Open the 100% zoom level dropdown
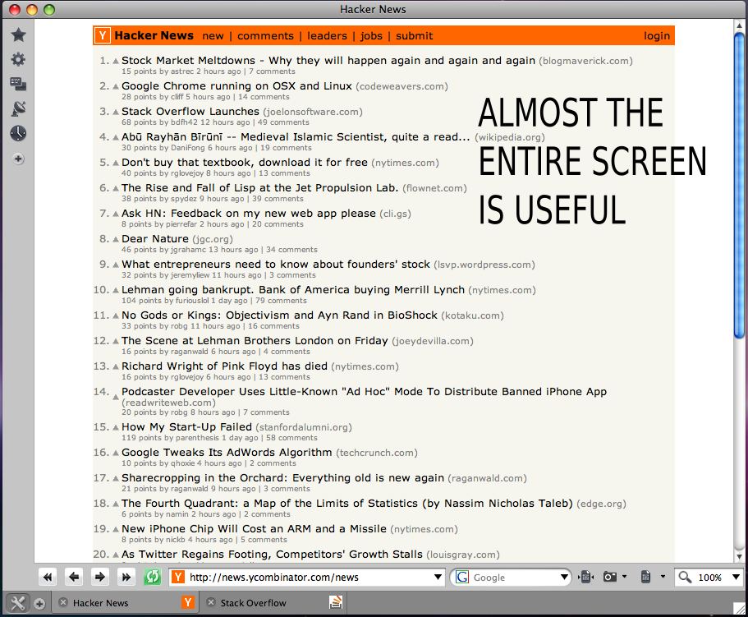This screenshot has height=617, width=748. point(736,578)
